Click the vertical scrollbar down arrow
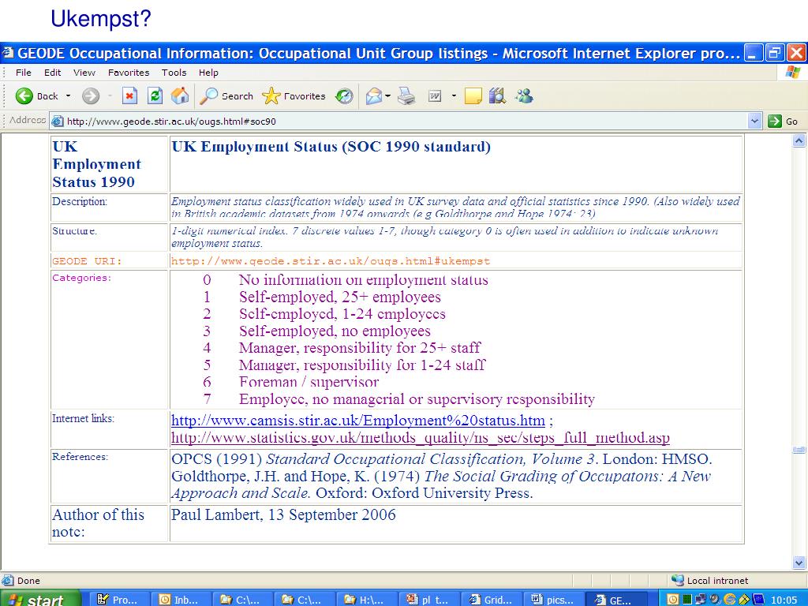This screenshot has width=808, height=606. click(x=799, y=563)
